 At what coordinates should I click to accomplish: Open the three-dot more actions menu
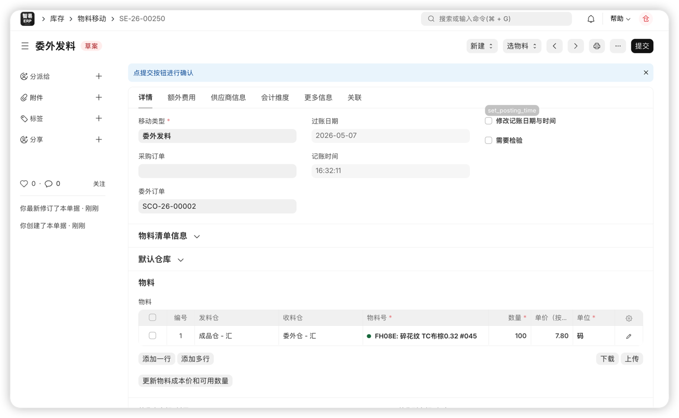click(x=618, y=46)
